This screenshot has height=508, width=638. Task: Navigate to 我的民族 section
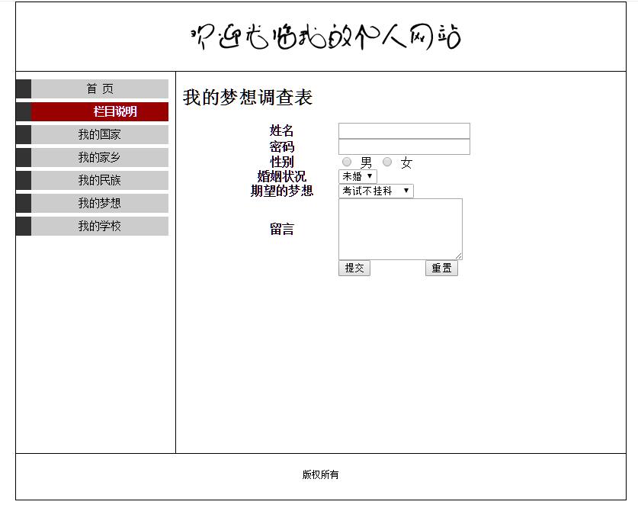100,181
